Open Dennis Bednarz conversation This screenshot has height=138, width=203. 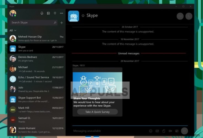click(36, 59)
